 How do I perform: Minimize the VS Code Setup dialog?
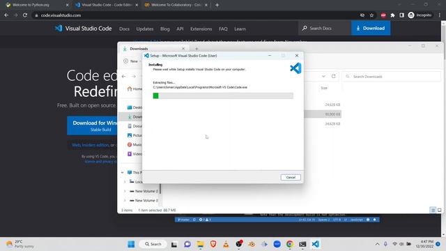click(270, 56)
